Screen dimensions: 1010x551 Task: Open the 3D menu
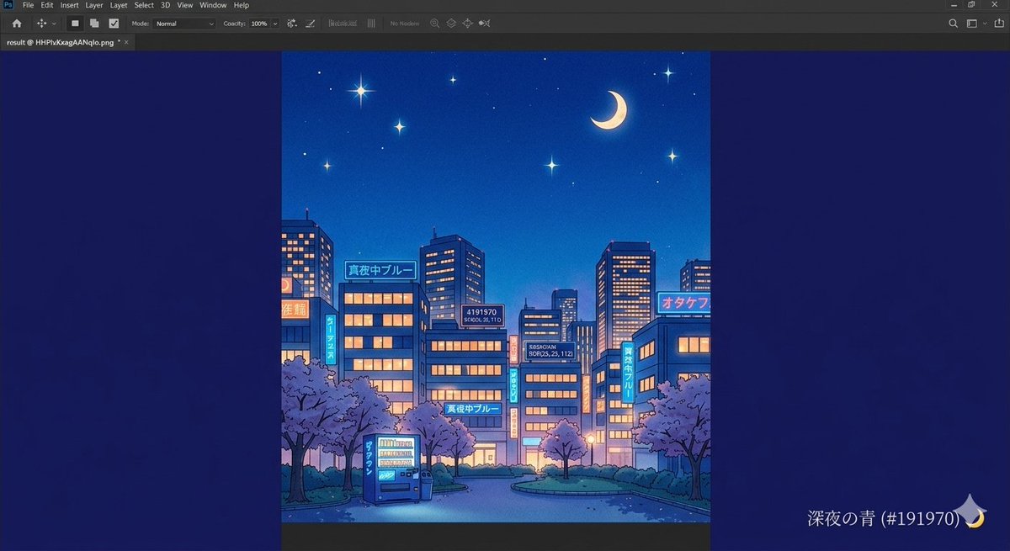tap(165, 5)
